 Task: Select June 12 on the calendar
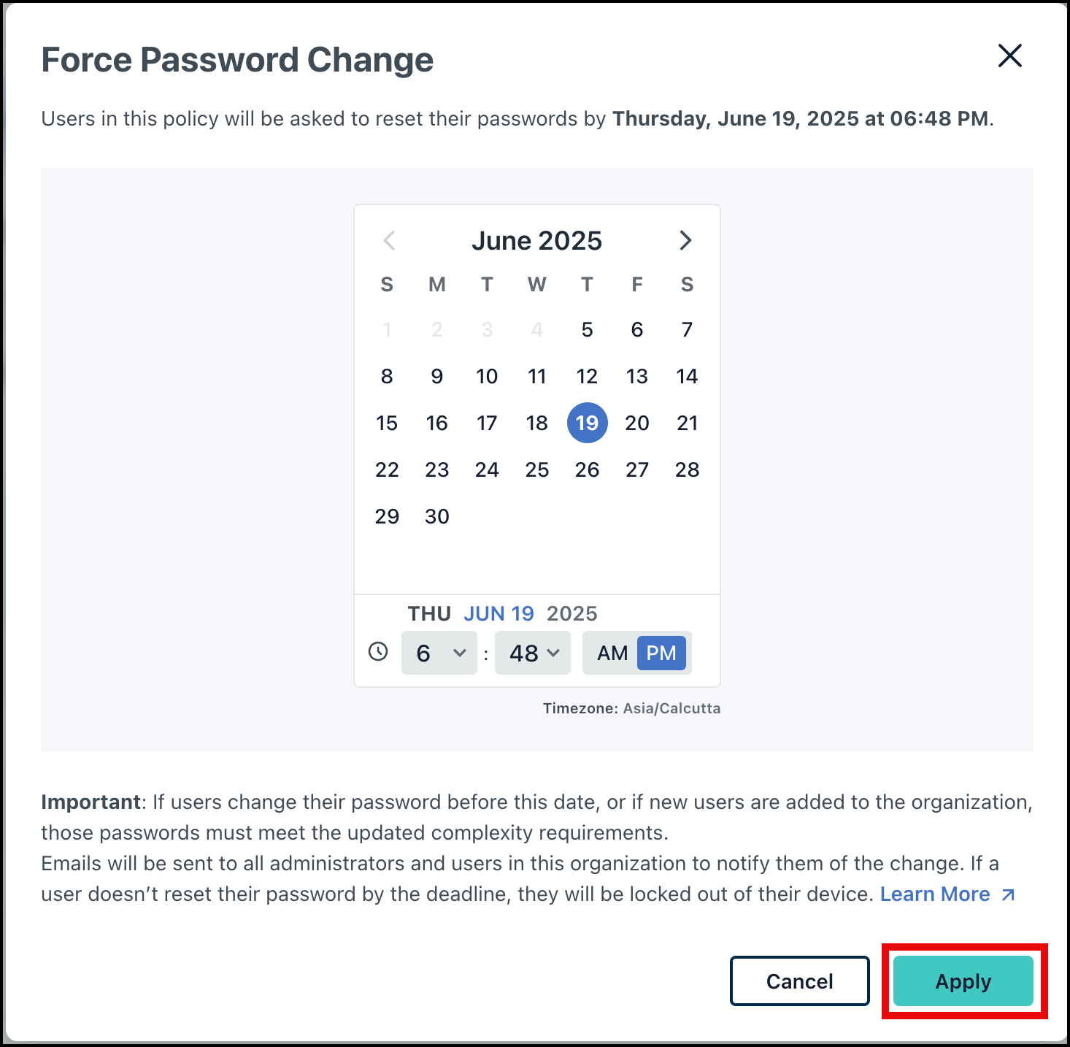(x=587, y=376)
